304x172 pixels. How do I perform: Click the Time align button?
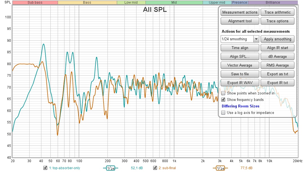(x=240, y=48)
